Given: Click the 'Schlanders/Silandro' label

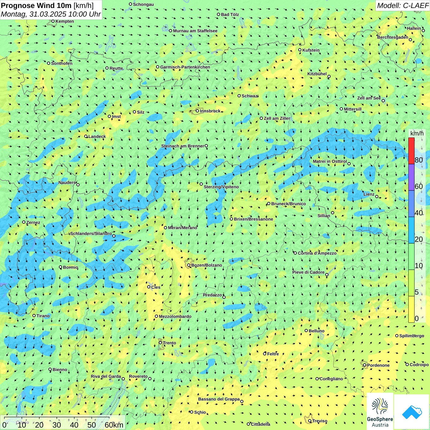Looking at the screenshot, I should click(x=91, y=233).
